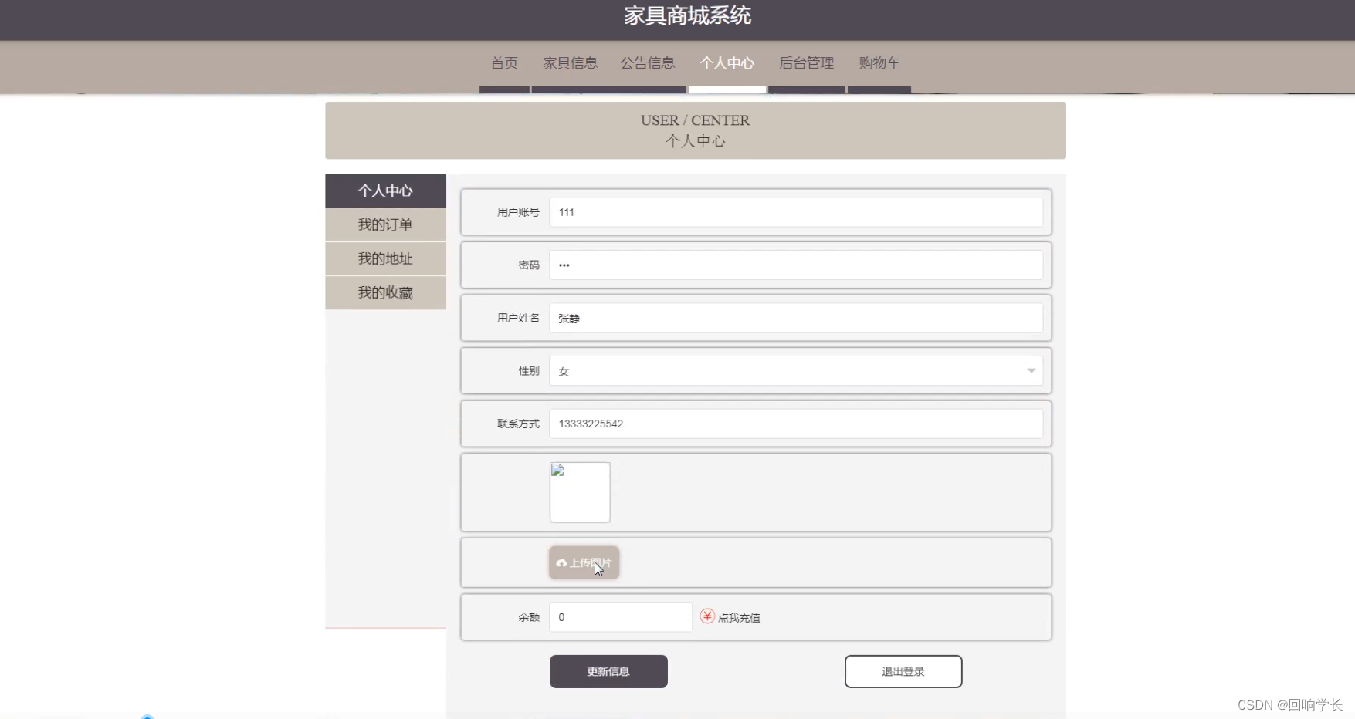Viewport: 1355px width, 719px height.
Task: Click the 密码 password input field
Action: coord(795,265)
